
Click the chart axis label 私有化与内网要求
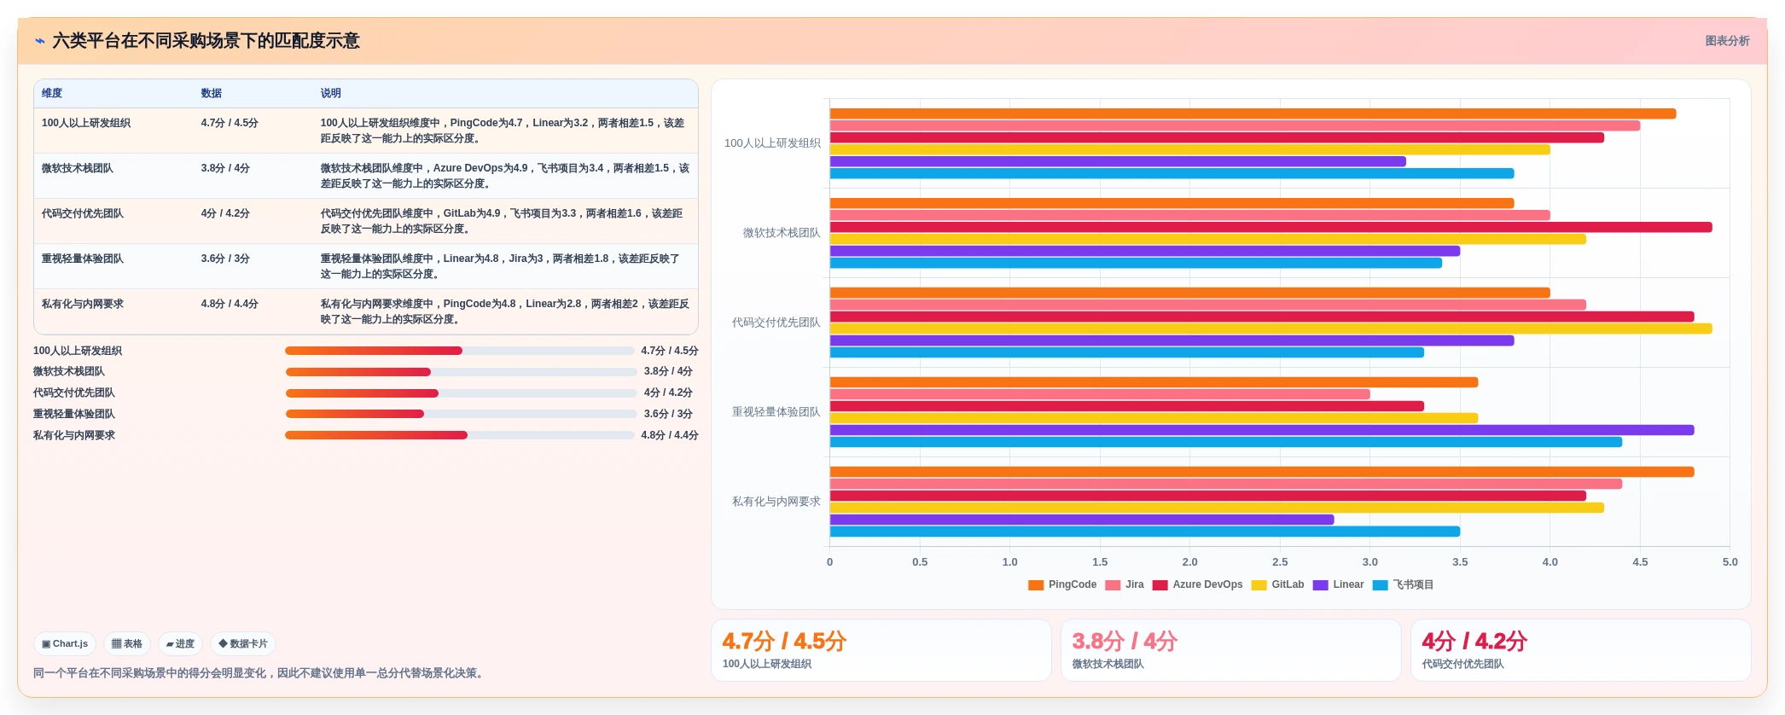[776, 502]
